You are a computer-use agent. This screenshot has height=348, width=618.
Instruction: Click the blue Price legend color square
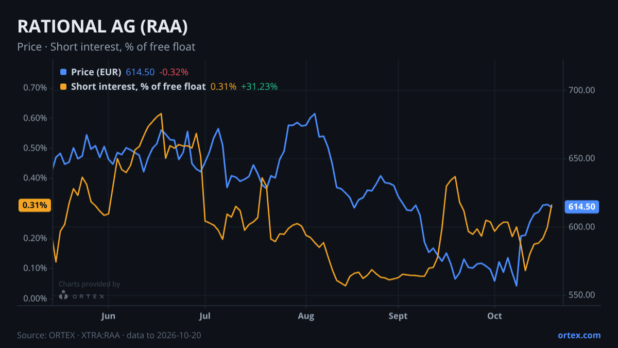[63, 72]
